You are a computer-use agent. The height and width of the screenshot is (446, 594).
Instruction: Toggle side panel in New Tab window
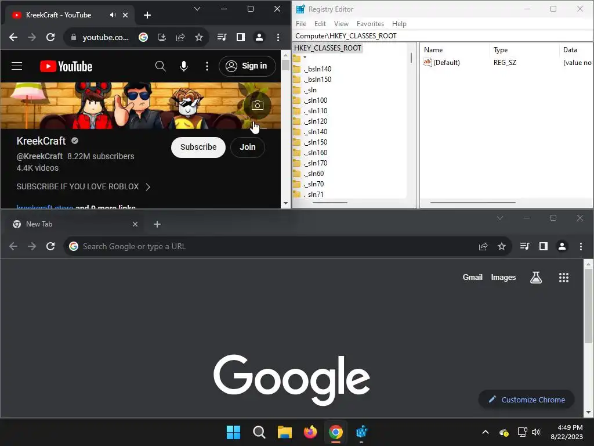543,246
